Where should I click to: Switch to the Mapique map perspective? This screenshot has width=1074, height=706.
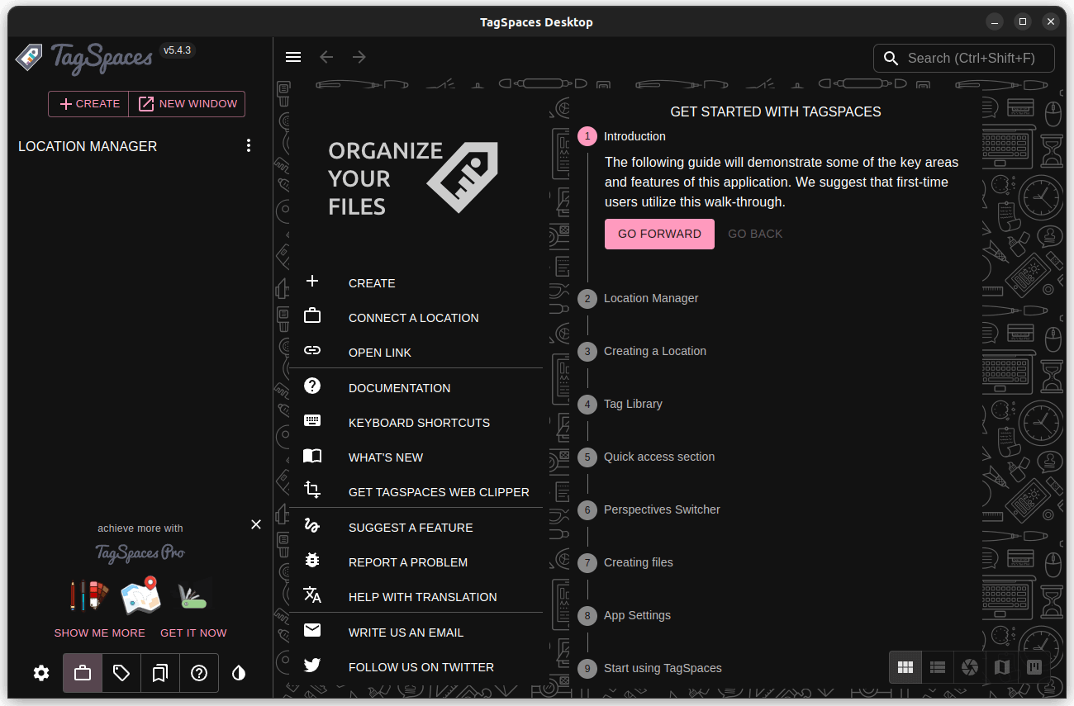coord(1001,667)
